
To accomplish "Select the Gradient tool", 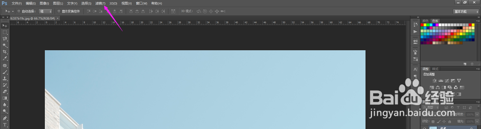I will (5, 98).
